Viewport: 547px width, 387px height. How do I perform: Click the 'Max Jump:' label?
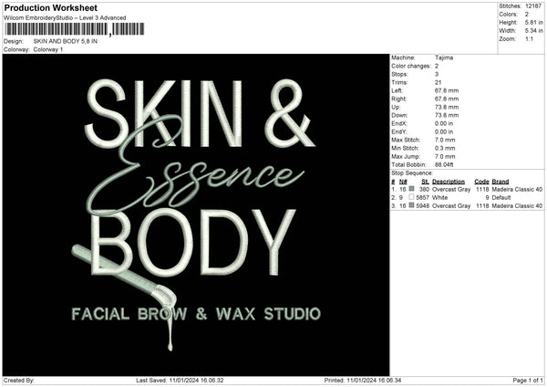pos(406,156)
